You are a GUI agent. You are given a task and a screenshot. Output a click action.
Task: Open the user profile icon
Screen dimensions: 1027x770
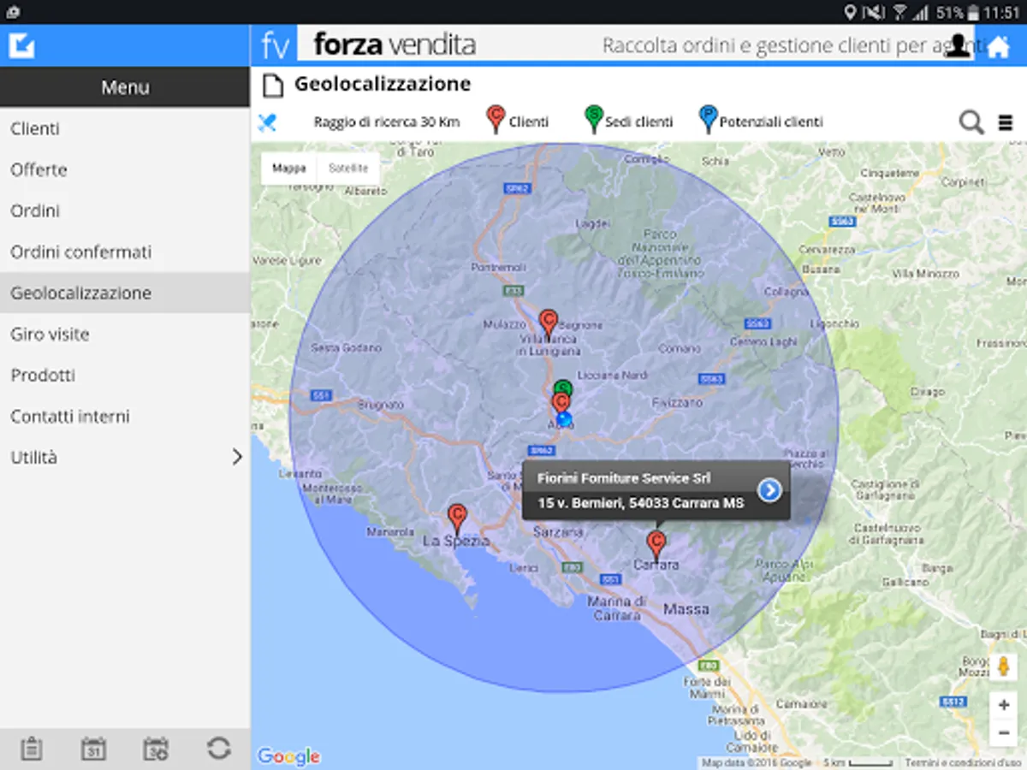(x=959, y=45)
